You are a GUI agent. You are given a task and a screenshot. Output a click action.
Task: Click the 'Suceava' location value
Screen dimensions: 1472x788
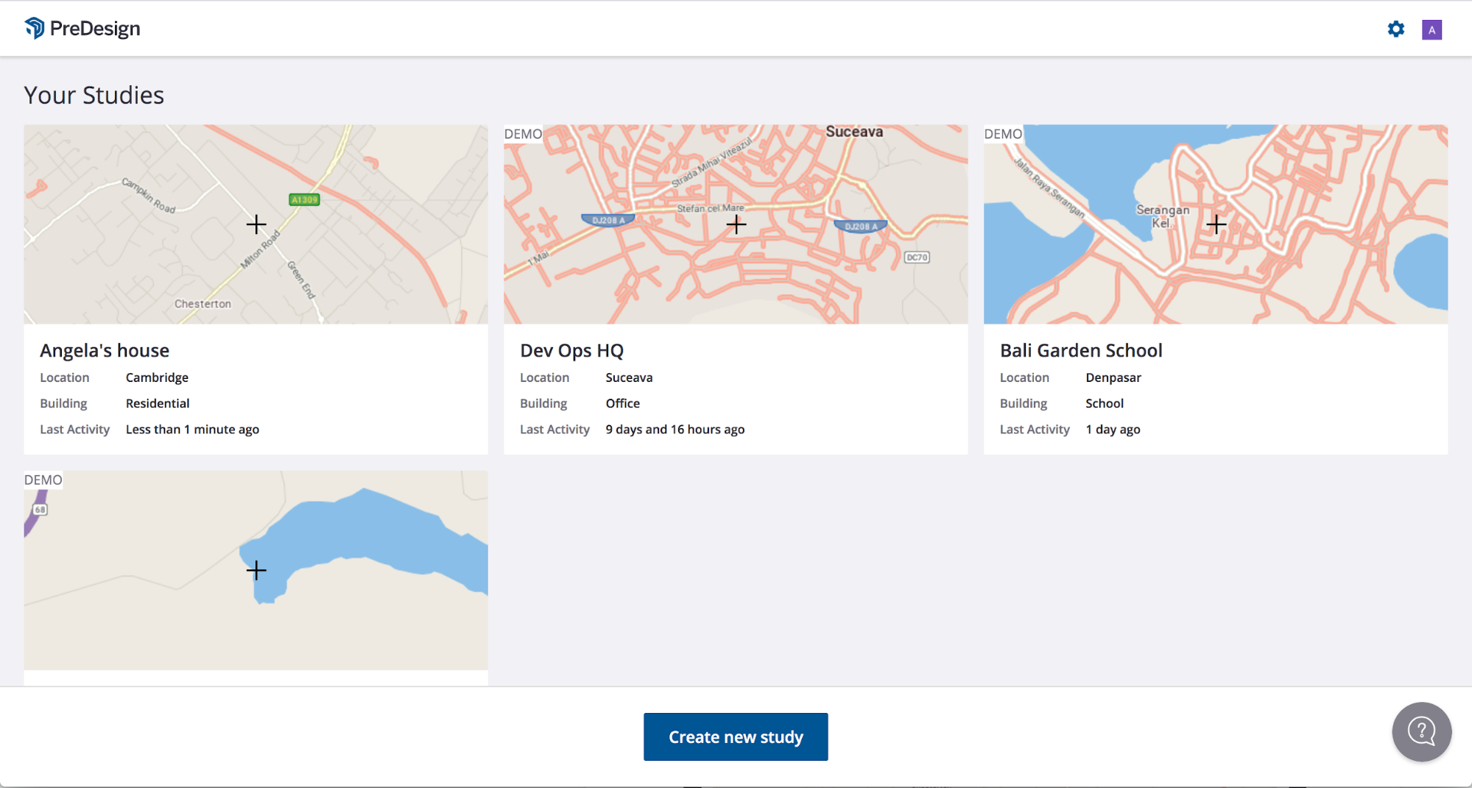tap(629, 377)
